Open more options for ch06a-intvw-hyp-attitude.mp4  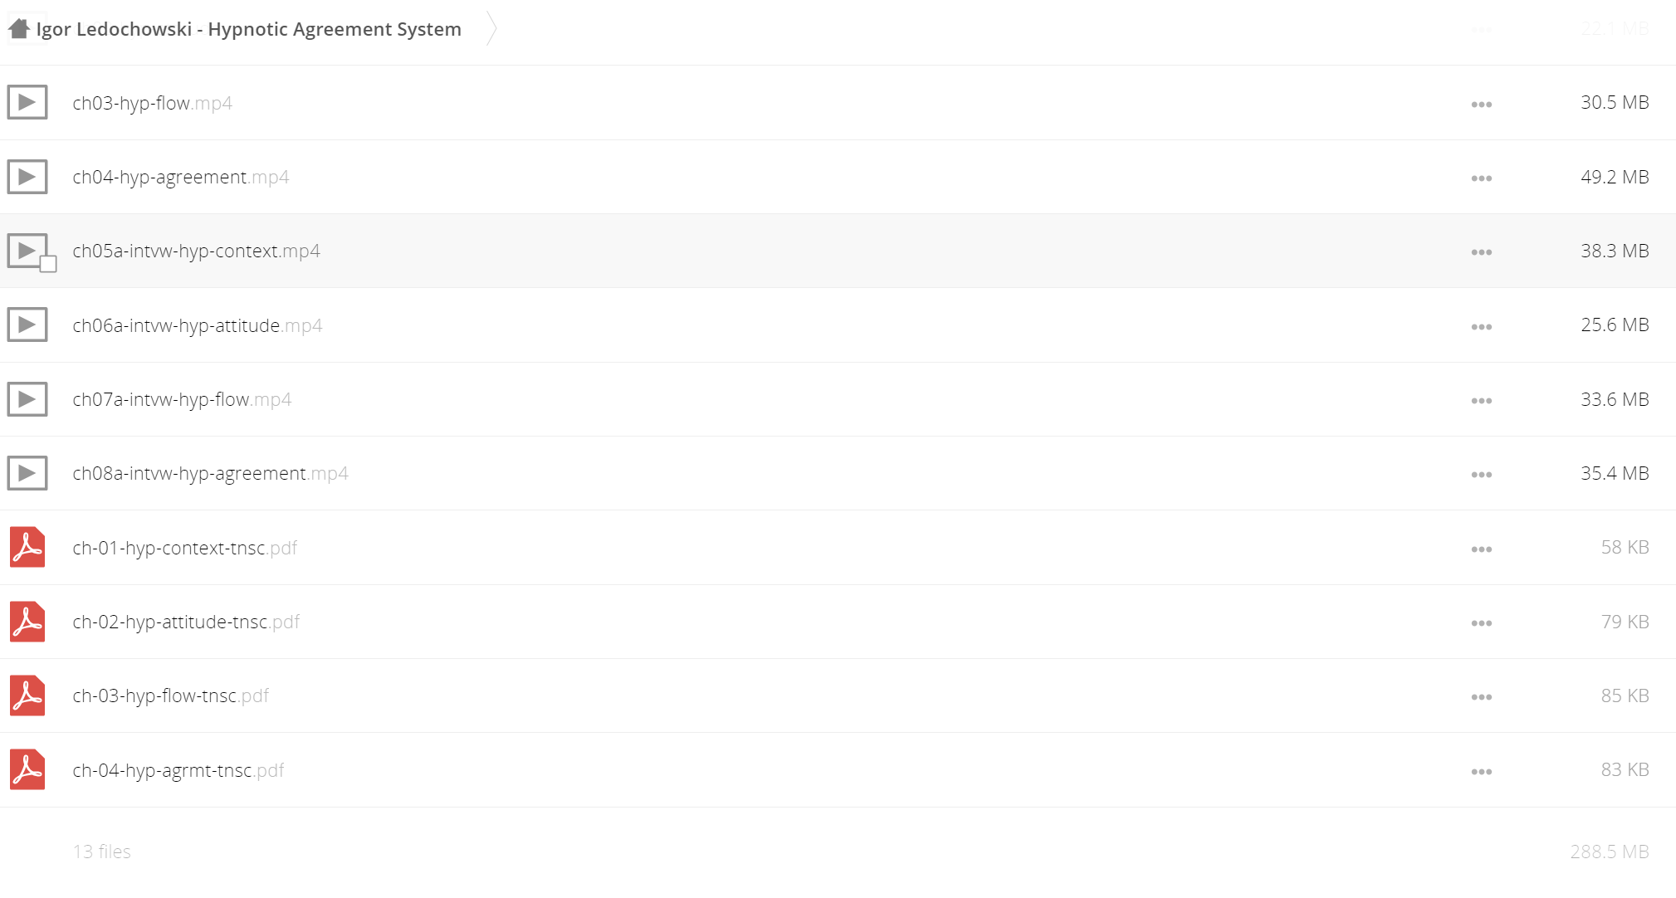[1482, 327]
